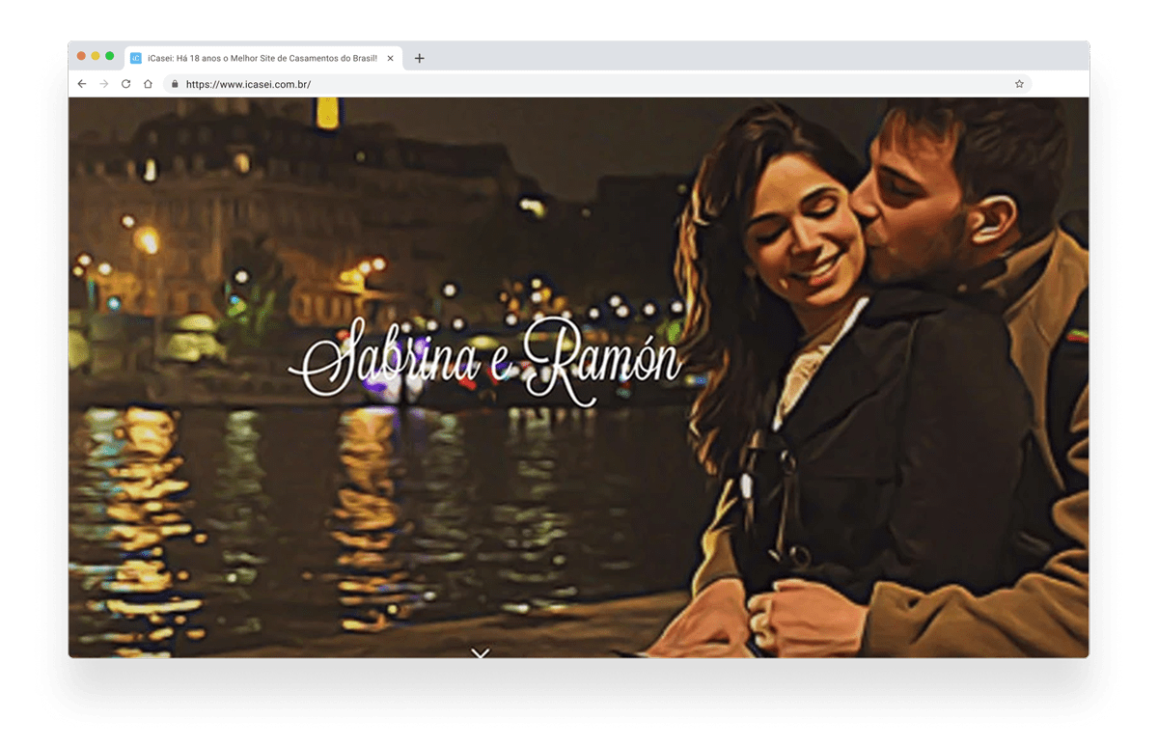1158x747 pixels.
Task: View site info via the lock icon
Action: 175,84
